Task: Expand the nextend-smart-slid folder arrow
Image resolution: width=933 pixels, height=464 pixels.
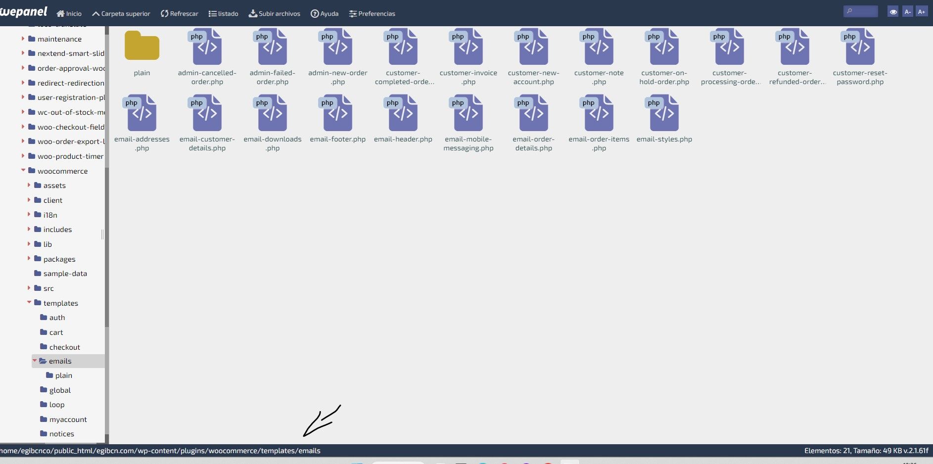Action: [x=23, y=53]
